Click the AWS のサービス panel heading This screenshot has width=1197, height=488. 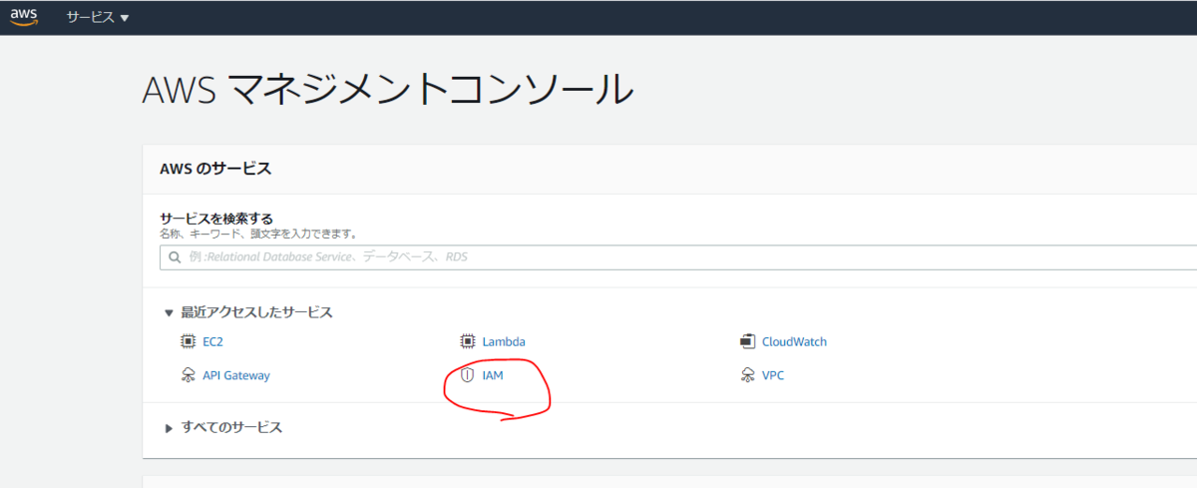click(x=215, y=169)
